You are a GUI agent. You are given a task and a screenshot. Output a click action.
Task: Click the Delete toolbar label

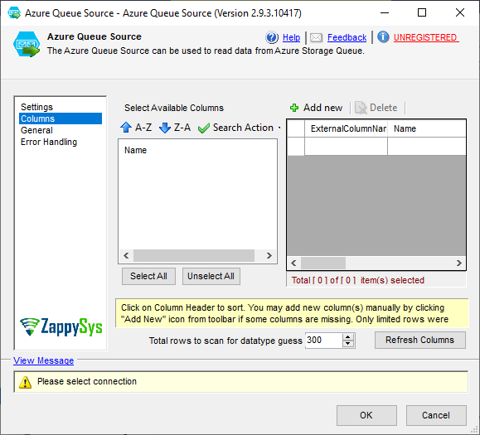(x=383, y=108)
